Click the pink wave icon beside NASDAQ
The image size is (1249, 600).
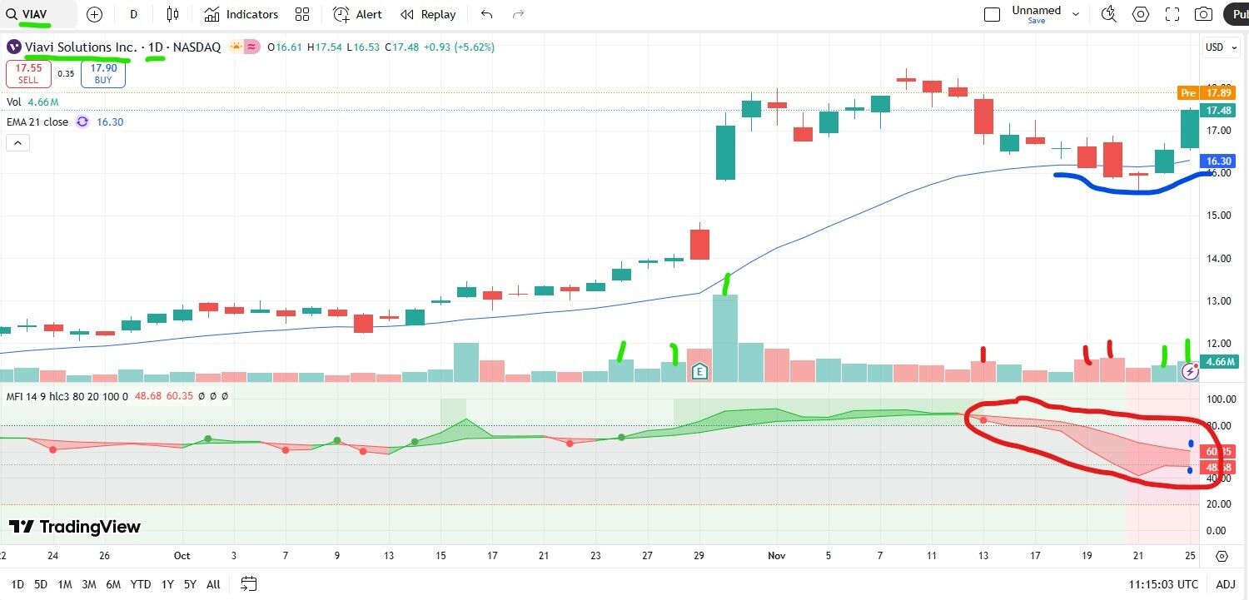pos(251,47)
